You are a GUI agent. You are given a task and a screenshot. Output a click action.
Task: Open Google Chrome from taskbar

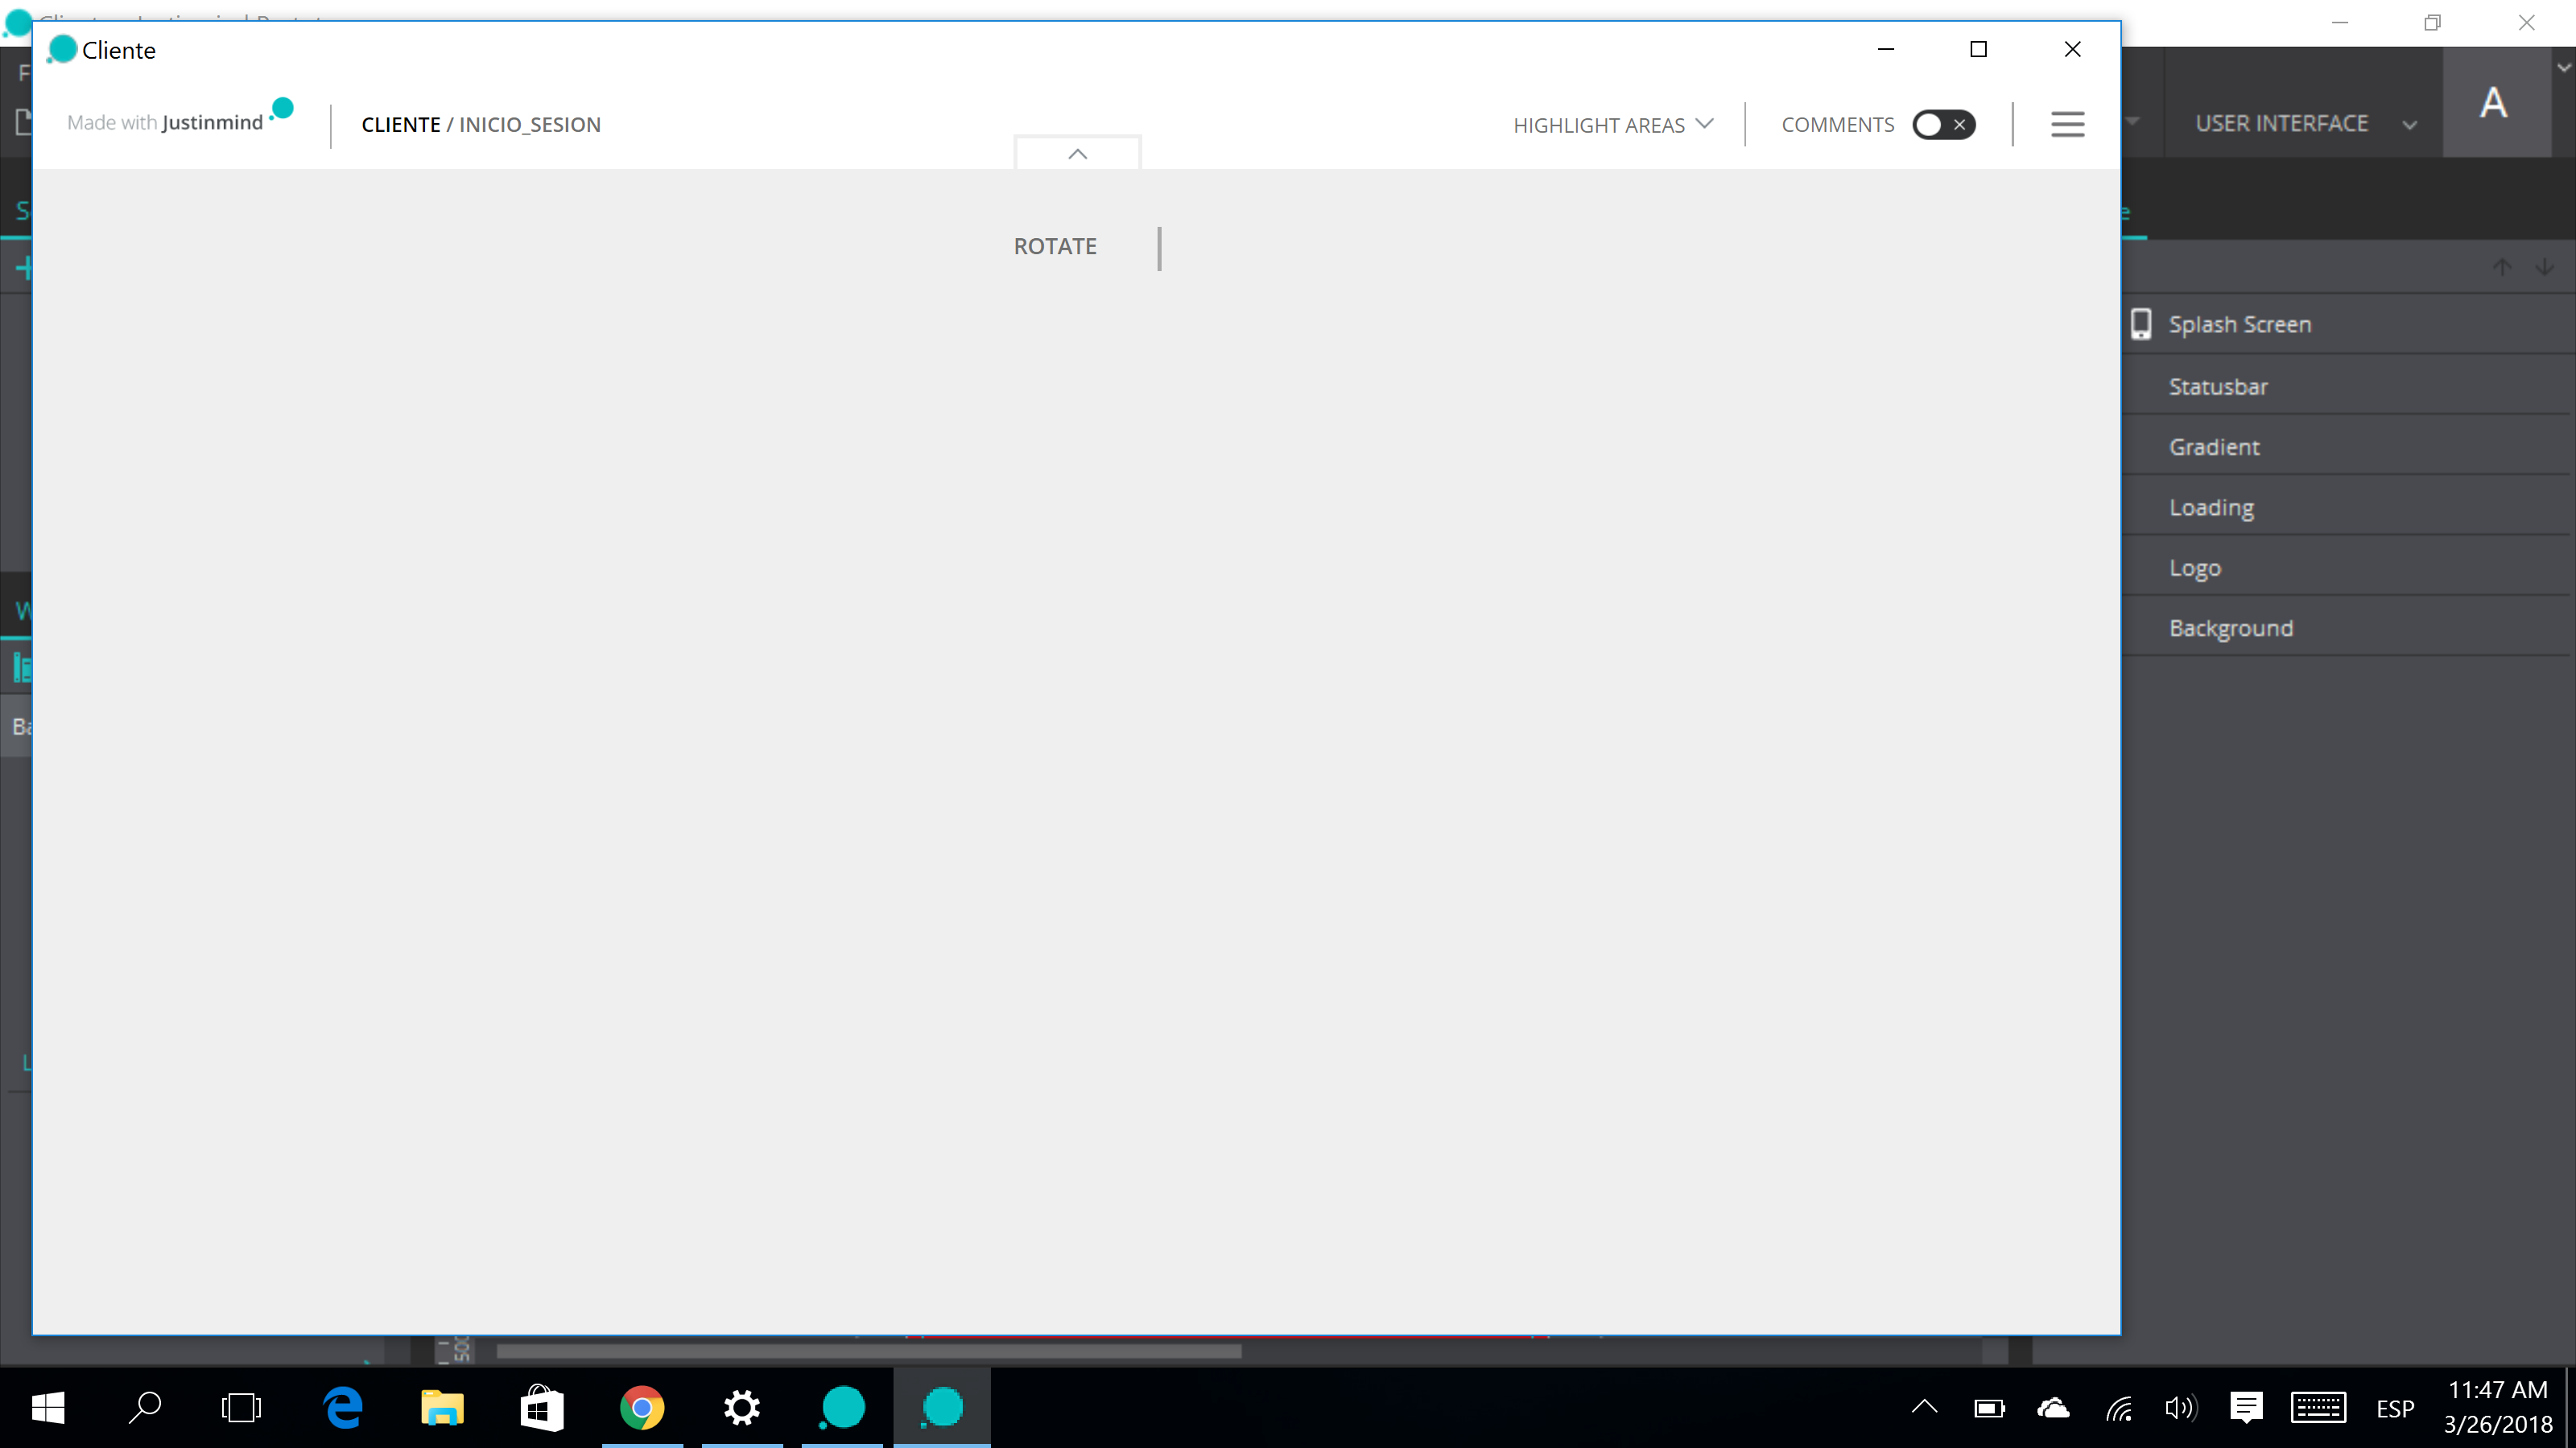tap(642, 1408)
